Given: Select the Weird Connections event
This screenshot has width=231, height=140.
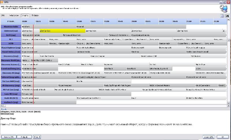Looking at the screenshot, I should (206, 85).
